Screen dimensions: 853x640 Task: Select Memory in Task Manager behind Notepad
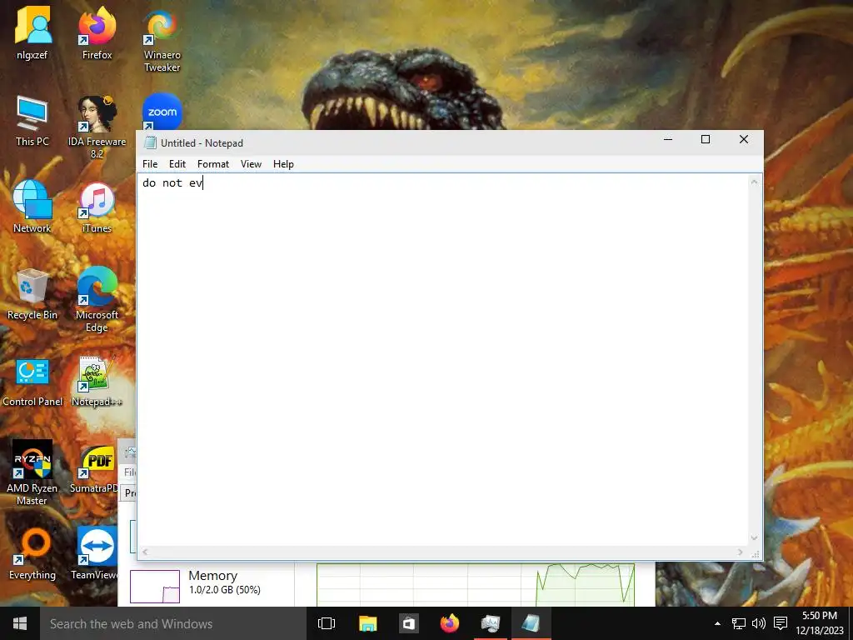[212, 582]
